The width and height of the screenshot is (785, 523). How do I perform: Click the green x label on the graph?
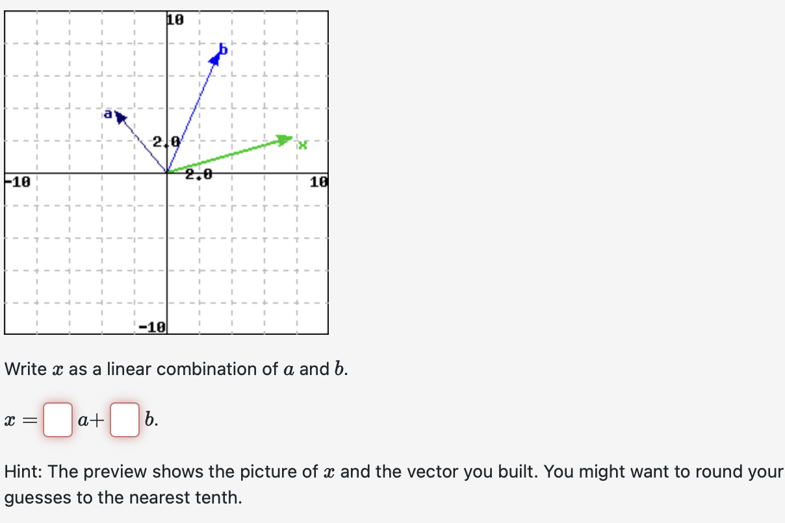pos(303,145)
